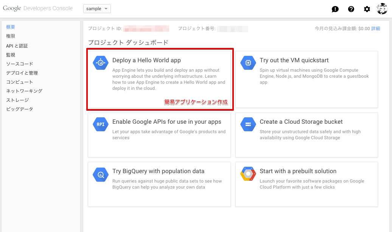Click the Launch your favorite software packages description

pyautogui.click(x=312, y=184)
